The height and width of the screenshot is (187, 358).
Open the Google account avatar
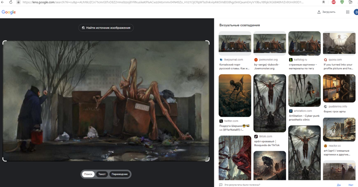356,12
